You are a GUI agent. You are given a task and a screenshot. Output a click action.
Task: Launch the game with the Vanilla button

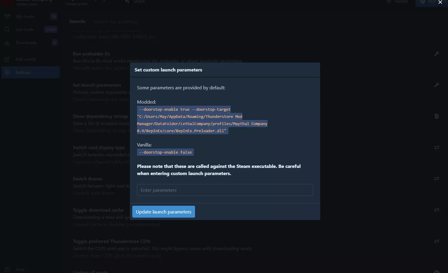pos(397,1)
